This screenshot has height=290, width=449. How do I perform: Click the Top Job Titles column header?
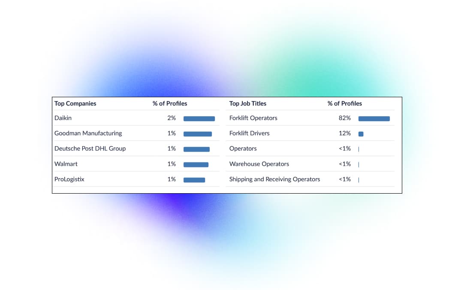(248, 104)
